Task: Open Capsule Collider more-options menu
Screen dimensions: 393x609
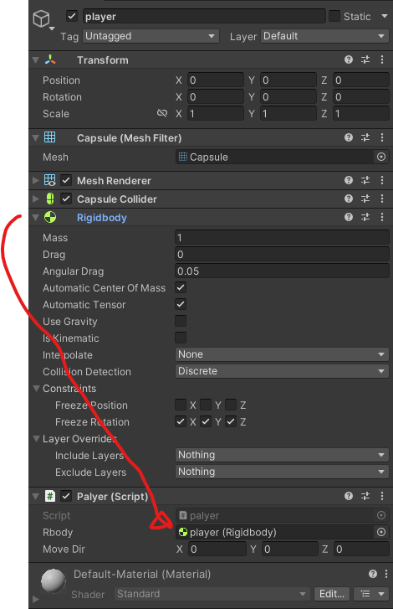Action: pyautogui.click(x=382, y=199)
